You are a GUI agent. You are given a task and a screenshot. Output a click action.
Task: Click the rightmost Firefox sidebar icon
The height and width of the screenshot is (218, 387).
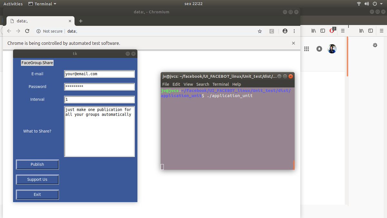click(x=371, y=31)
